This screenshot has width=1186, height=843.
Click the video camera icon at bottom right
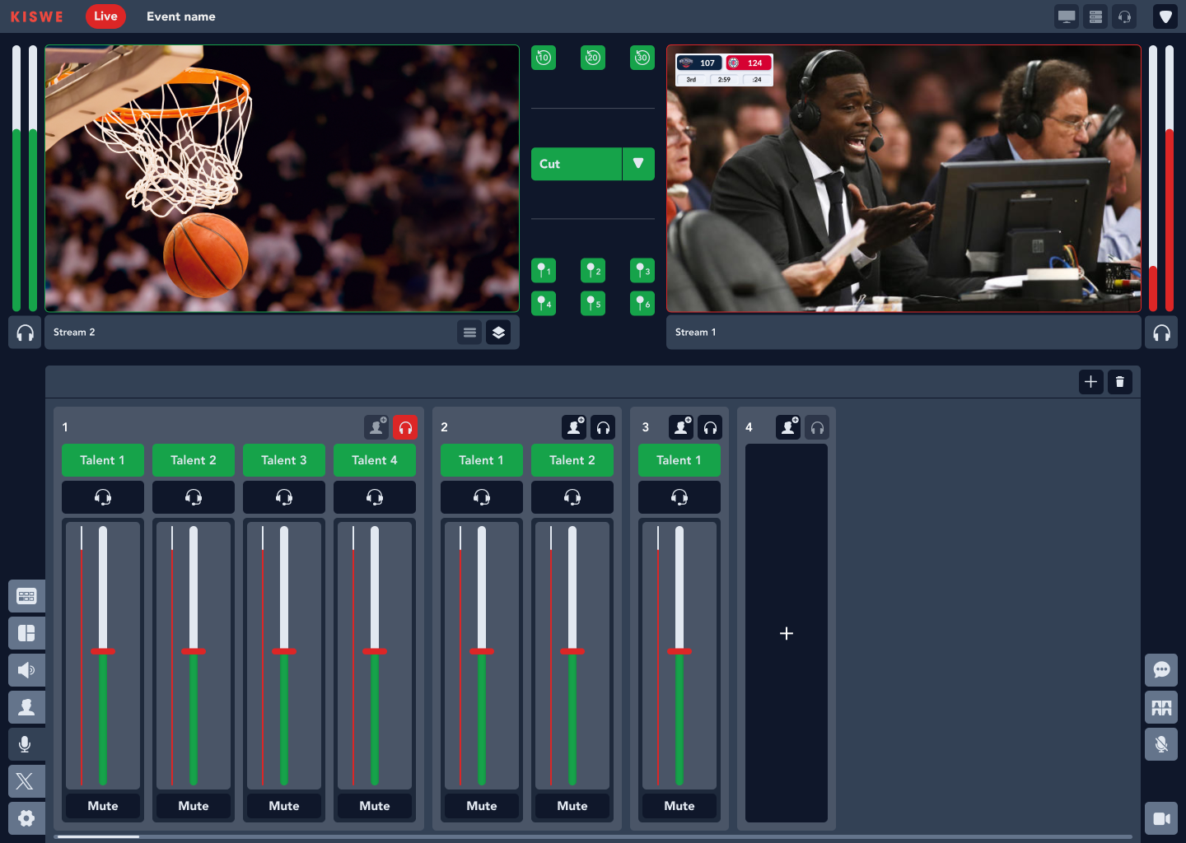pos(1161,817)
